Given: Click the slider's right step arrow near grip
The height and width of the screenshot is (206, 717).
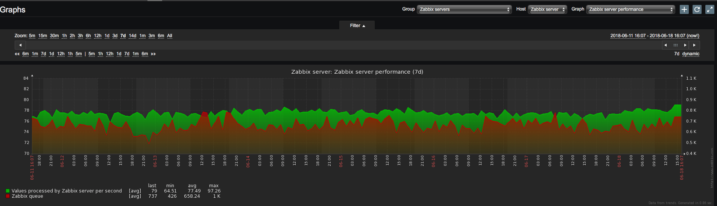Looking at the screenshot, I should (x=685, y=45).
